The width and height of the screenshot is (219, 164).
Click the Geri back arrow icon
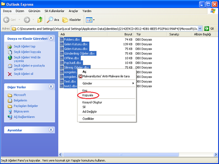pos(7,20)
